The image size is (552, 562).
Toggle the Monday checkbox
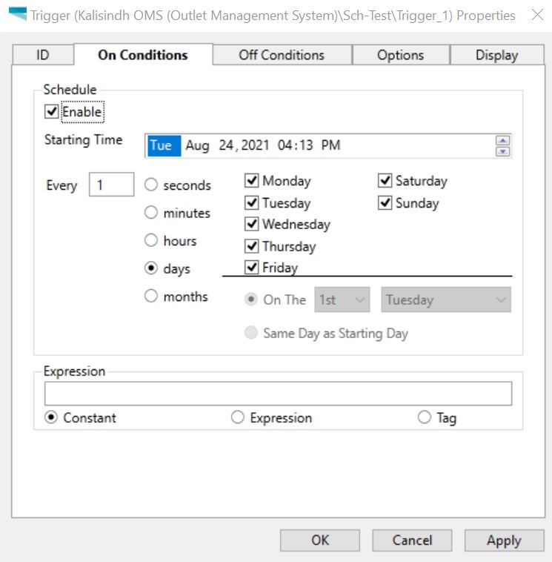251,181
